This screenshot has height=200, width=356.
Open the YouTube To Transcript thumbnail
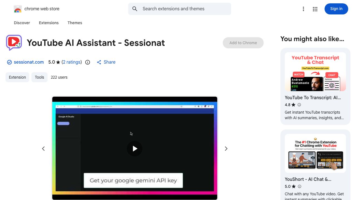tap(315, 72)
